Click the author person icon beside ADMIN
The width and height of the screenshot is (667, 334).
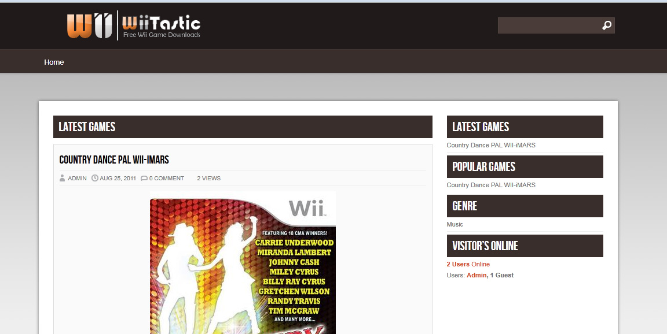coord(62,178)
